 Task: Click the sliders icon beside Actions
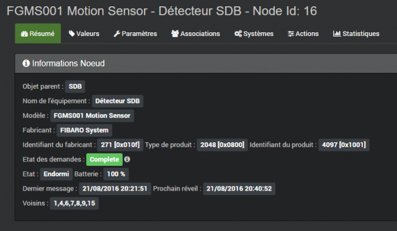point(291,34)
